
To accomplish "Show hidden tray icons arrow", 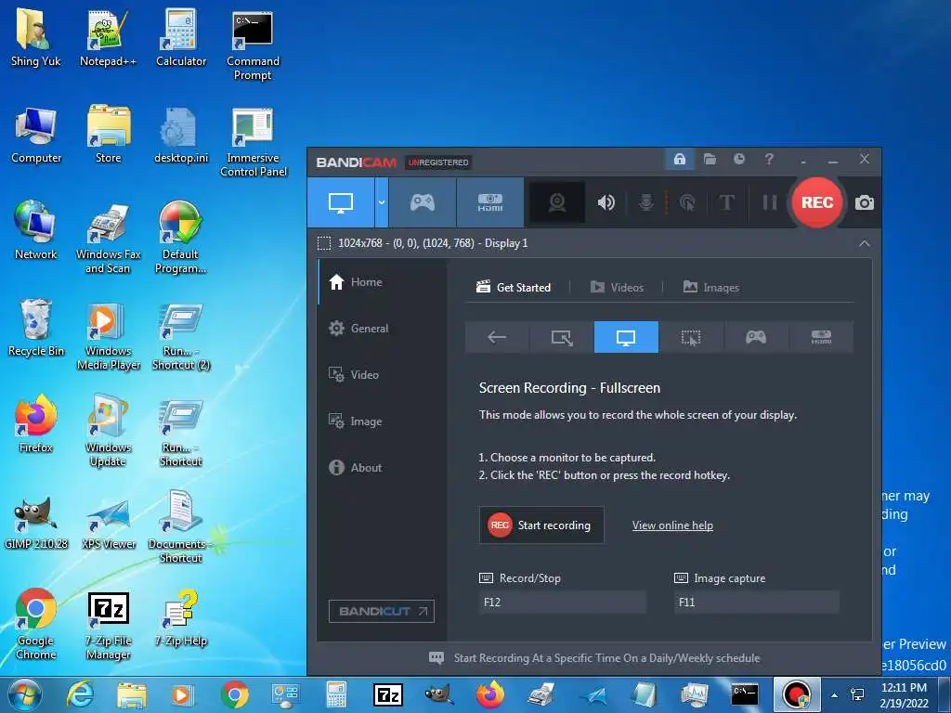I will coord(835,695).
